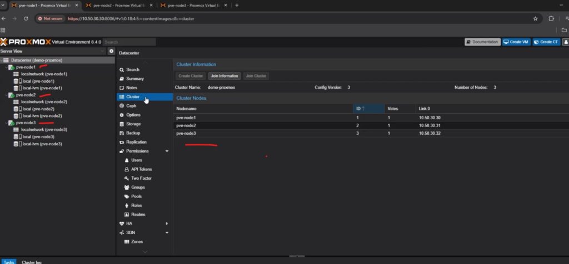Select the pve-node2 row in Cluster Nodes
This screenshot has height=264, width=569.
tap(371, 126)
